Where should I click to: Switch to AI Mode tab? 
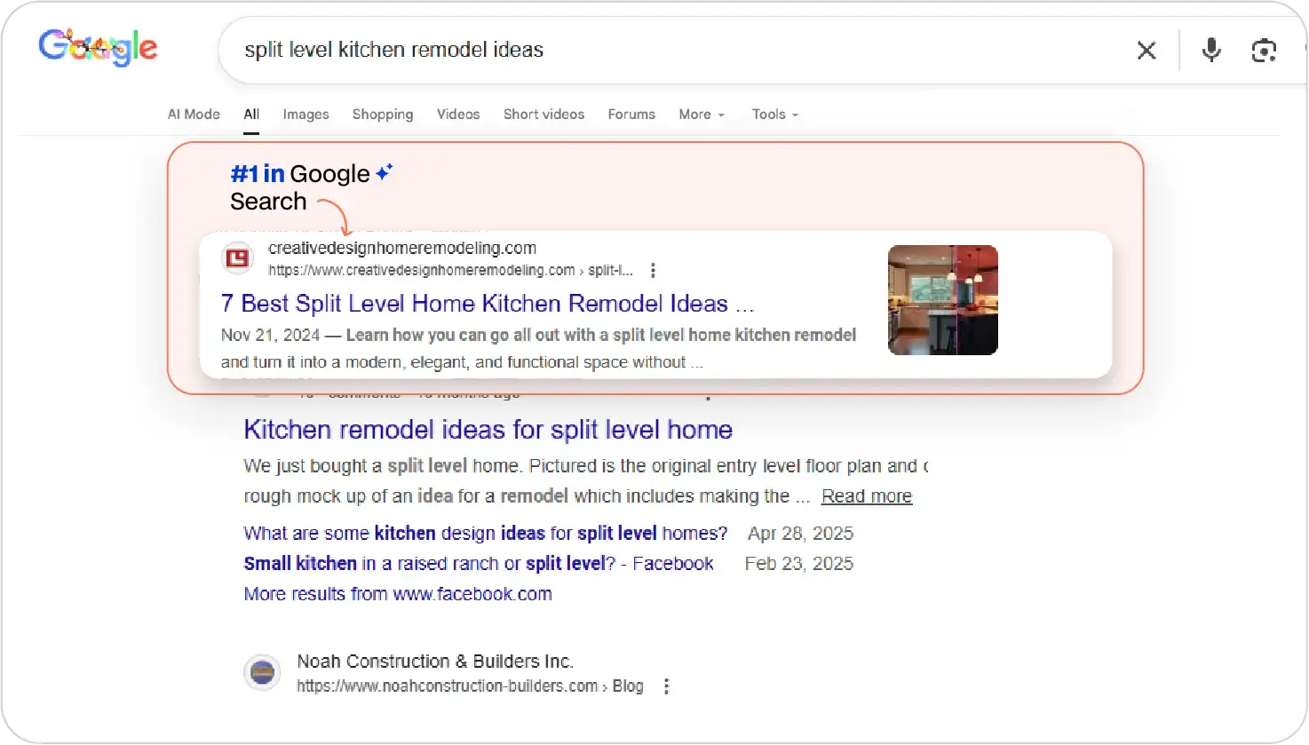click(x=194, y=115)
